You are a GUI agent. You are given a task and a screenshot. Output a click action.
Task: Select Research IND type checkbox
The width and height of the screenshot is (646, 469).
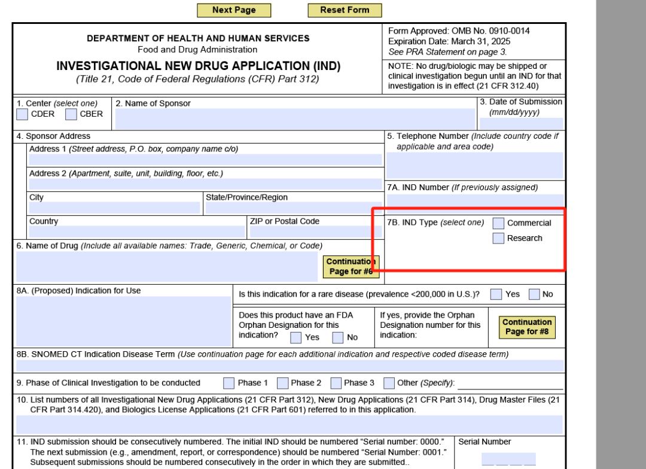pyautogui.click(x=498, y=238)
